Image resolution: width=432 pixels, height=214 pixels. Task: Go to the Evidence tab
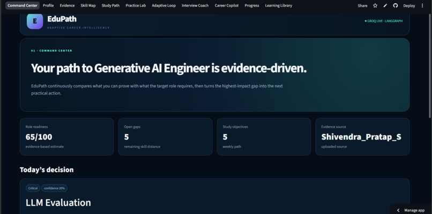67,5
